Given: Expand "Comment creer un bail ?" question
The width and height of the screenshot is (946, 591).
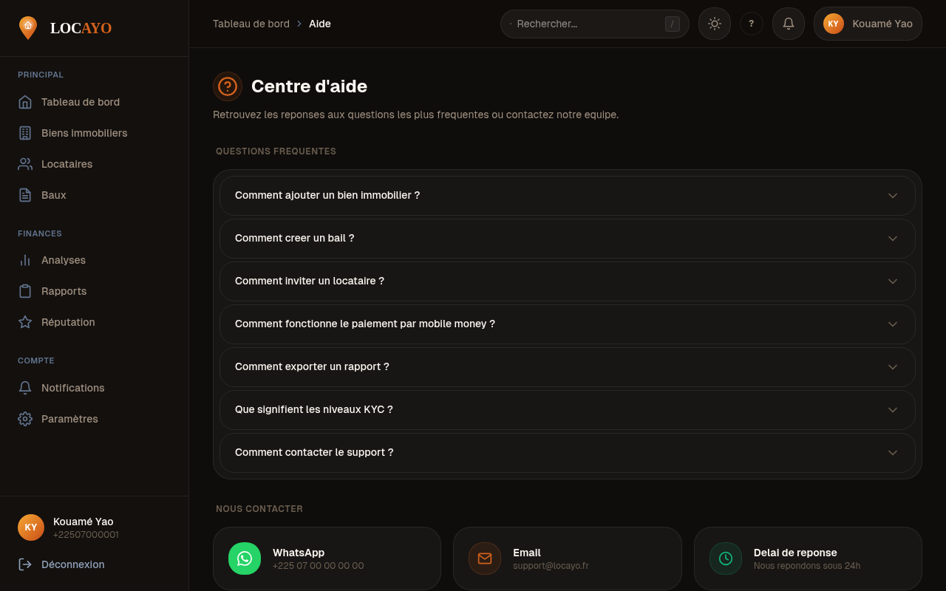Looking at the screenshot, I should (x=567, y=239).
